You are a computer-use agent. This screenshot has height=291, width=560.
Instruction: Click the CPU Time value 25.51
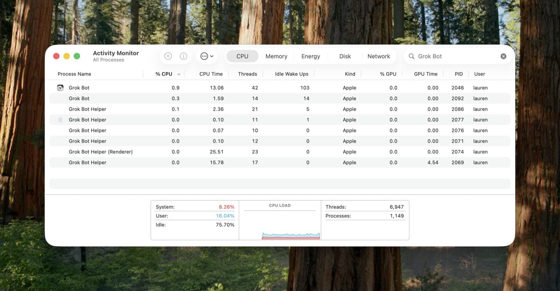[x=217, y=152]
